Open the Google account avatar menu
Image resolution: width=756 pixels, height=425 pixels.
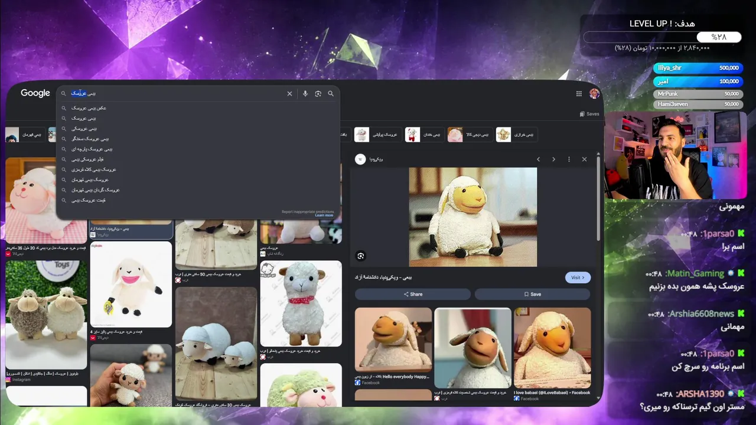[x=594, y=93]
